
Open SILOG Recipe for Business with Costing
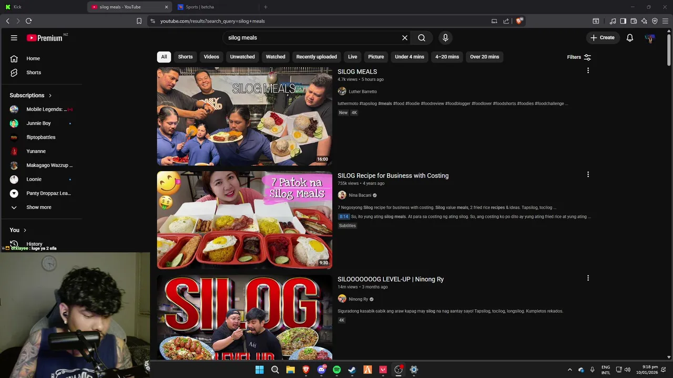coord(393,176)
